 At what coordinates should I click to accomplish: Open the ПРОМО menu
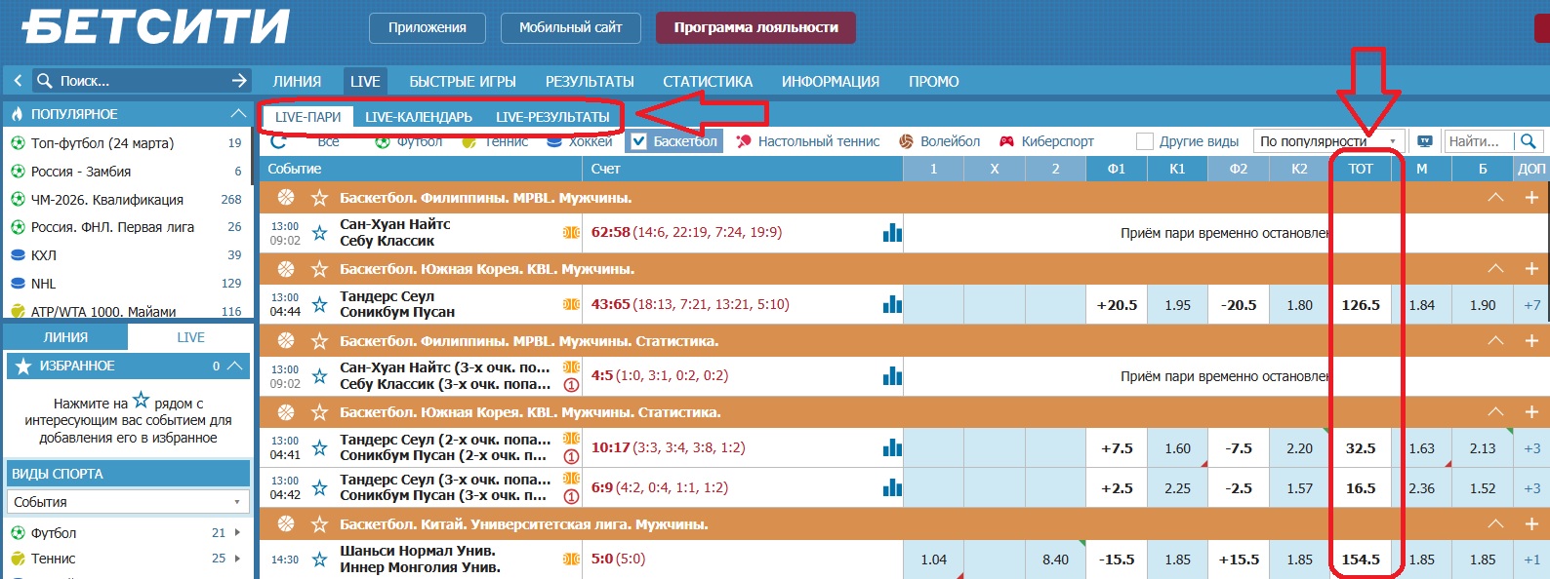point(934,82)
